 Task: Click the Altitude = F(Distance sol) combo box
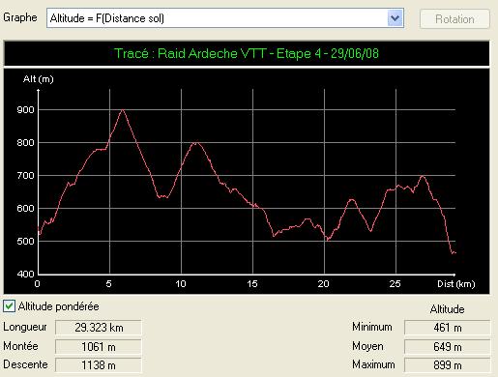click(225, 18)
